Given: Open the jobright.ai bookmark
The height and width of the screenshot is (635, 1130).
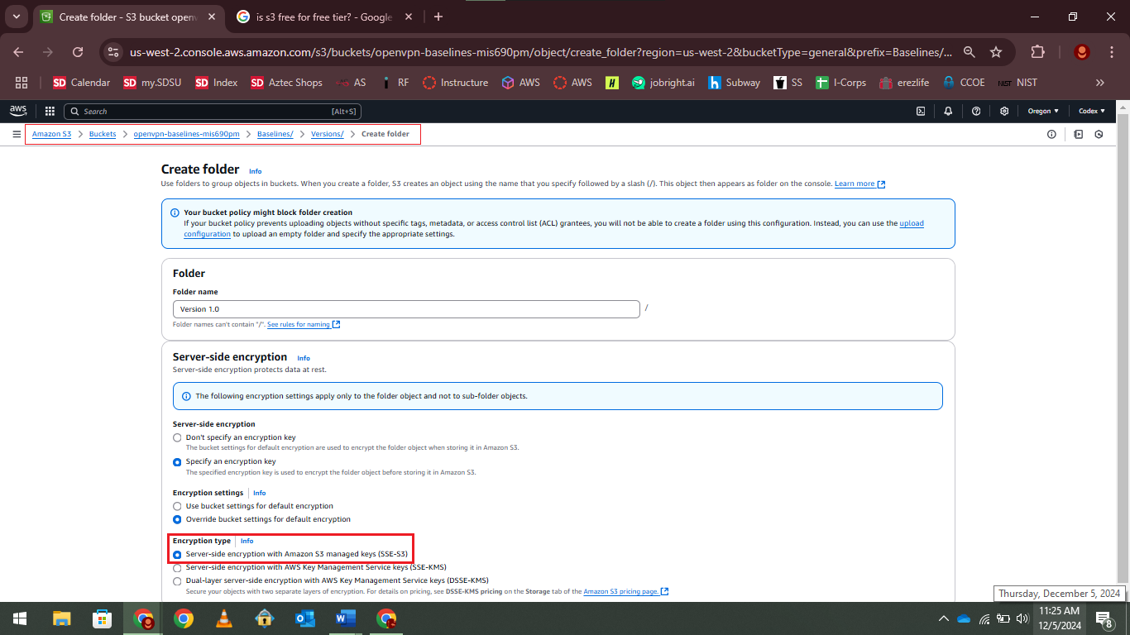Looking at the screenshot, I should [663, 83].
